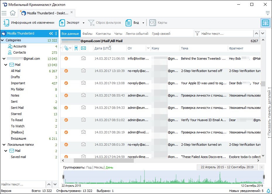The height and width of the screenshot is (194, 272).
Task: Collapse the Mail node under gmail.com
Action: [6, 65]
